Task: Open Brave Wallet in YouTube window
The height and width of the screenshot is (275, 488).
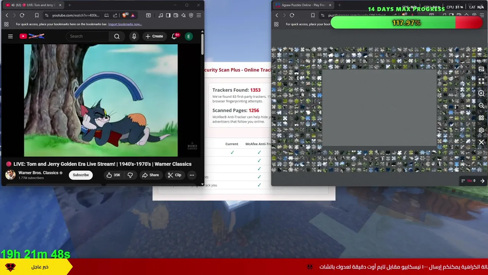Action: [176, 15]
